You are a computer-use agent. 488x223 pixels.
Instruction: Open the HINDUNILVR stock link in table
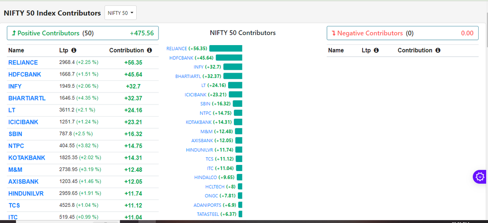click(x=26, y=193)
